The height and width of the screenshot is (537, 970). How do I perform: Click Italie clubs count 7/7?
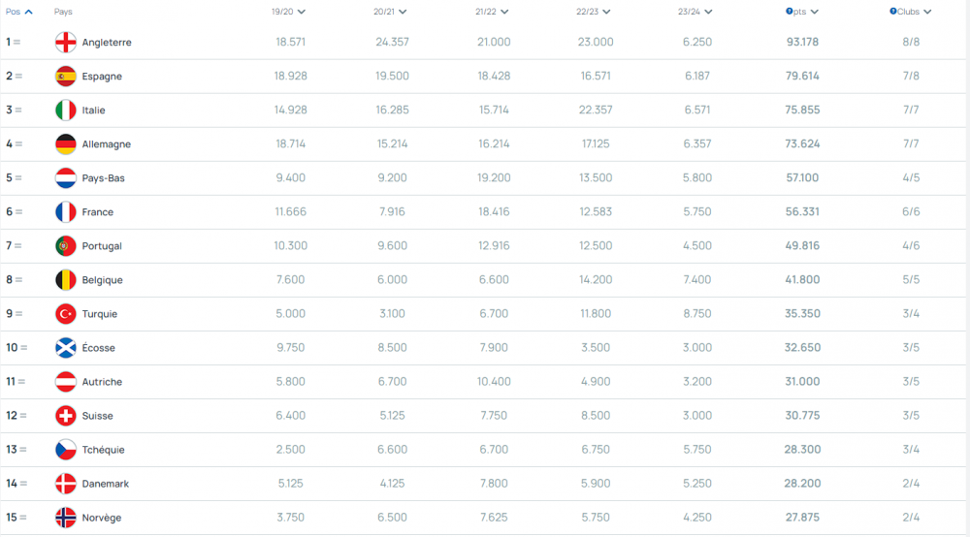[x=911, y=111]
